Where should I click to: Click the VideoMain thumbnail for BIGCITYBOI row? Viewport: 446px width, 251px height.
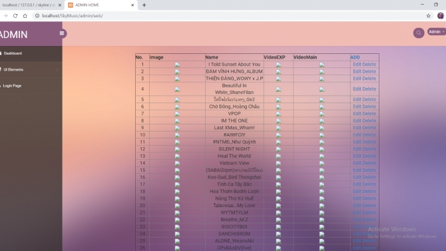[322, 227]
